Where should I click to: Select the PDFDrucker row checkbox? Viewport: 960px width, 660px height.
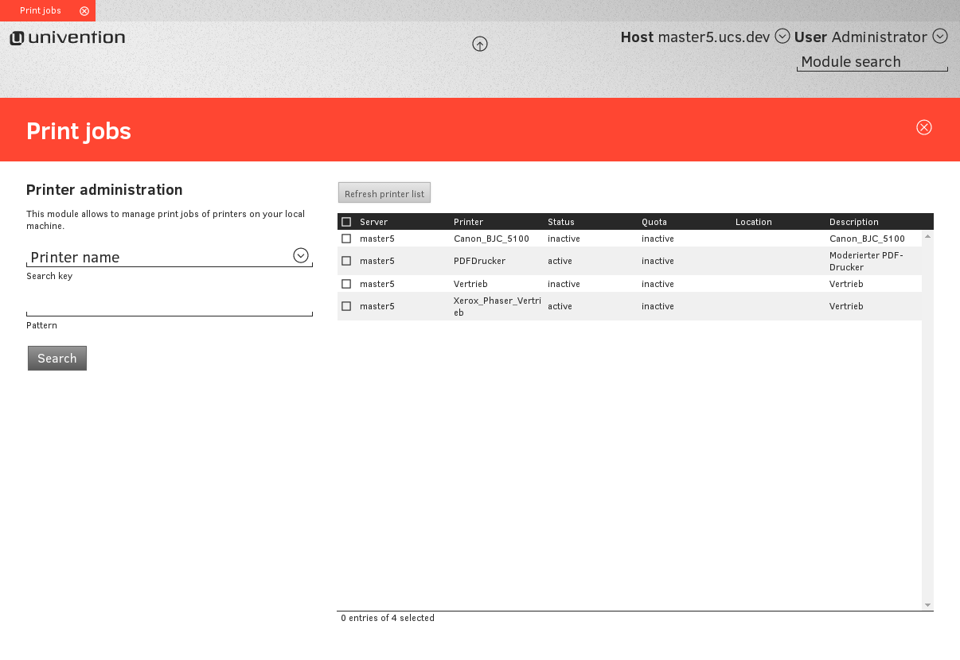pos(346,261)
